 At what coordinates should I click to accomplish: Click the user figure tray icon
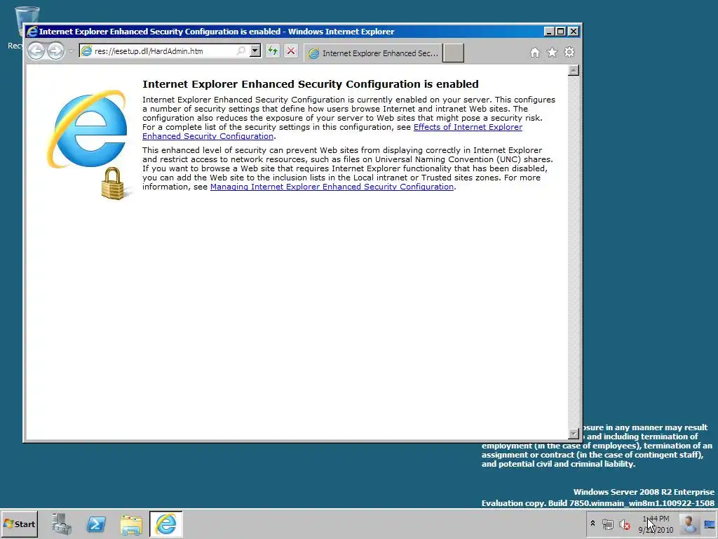689,524
